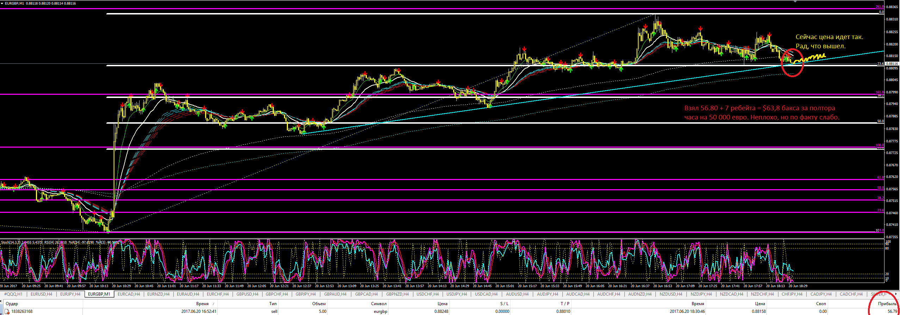Switch to the EURUSD,H4 chart tab
The height and width of the screenshot is (315, 900).
(41, 294)
